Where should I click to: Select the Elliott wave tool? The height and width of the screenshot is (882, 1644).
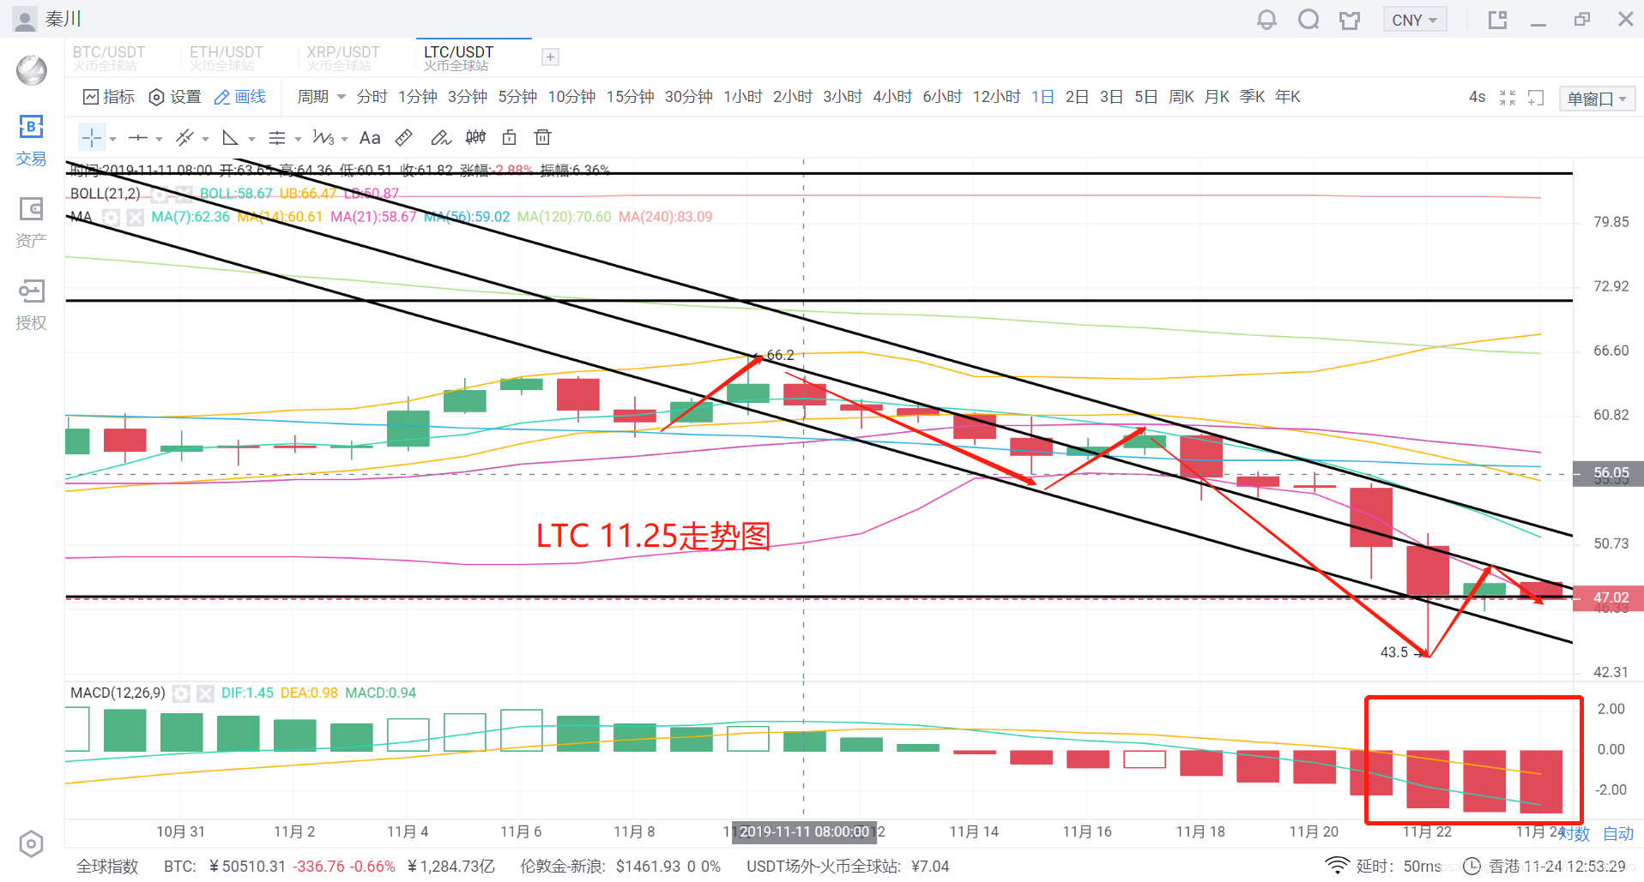[323, 137]
